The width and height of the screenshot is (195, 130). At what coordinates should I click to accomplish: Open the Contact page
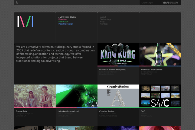(104, 24)
